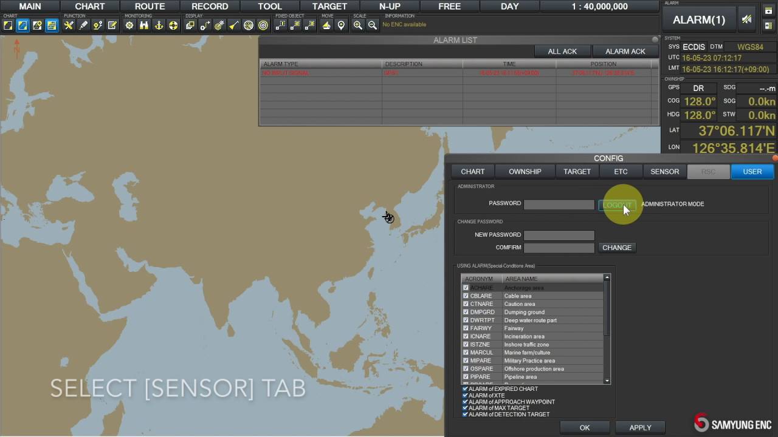This screenshot has height=437, width=778.
Task: Toggle the FAIRWY Fairway checkbox
Action: pos(466,328)
